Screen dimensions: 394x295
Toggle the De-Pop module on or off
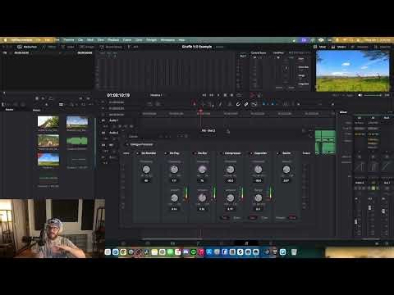click(x=166, y=153)
